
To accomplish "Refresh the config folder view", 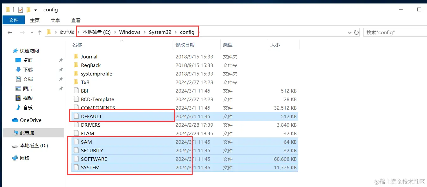I will coord(356,32).
